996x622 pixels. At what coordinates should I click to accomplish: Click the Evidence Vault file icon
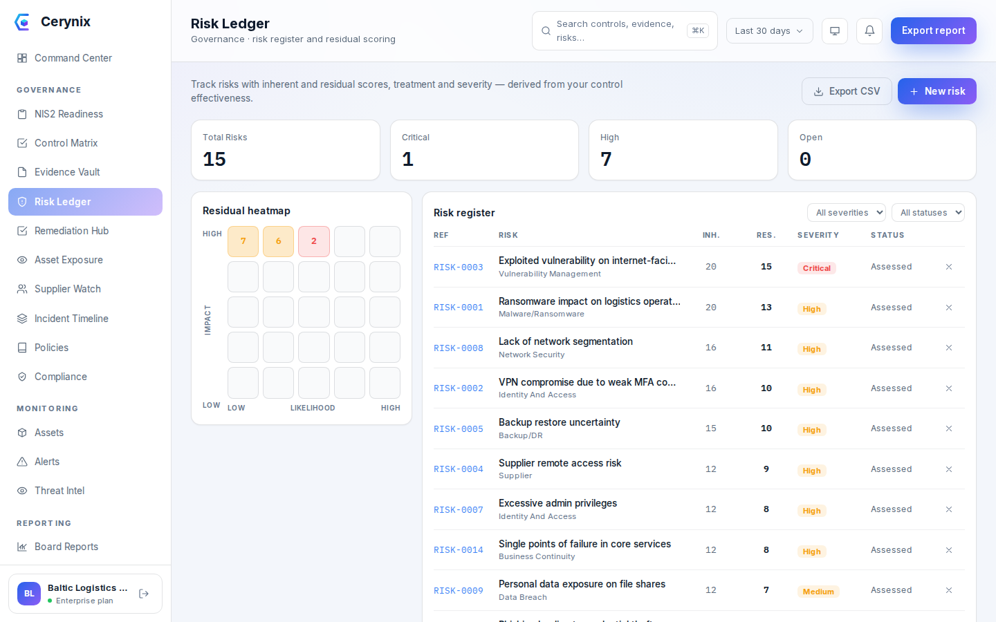pos(22,172)
